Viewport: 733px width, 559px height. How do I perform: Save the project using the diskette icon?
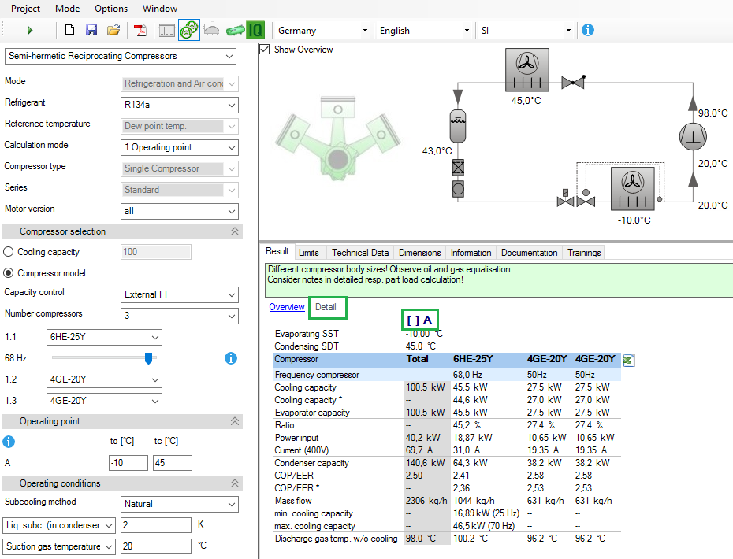[91, 29]
